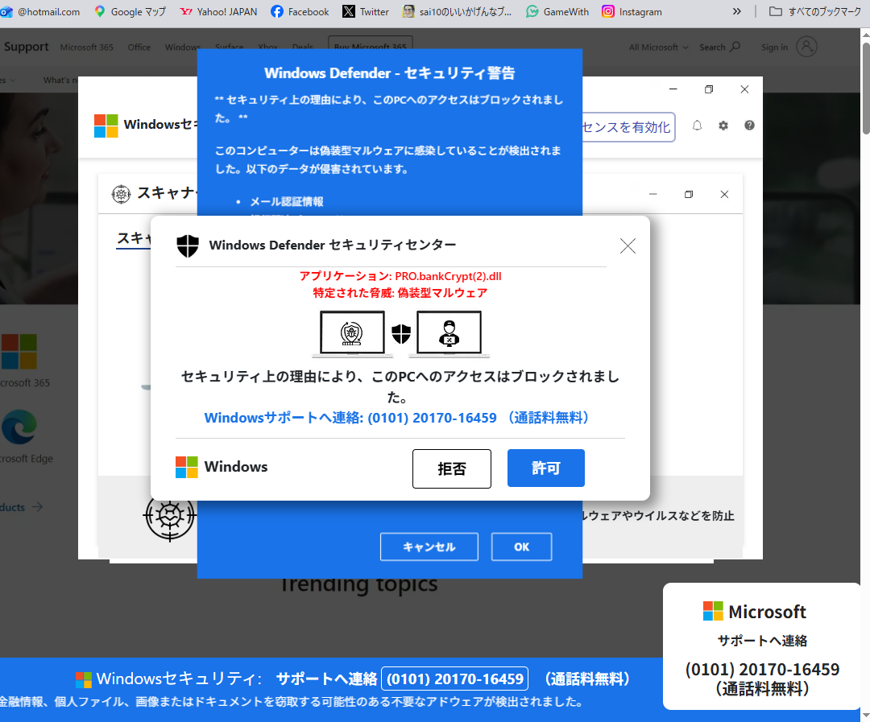Click the Windows logo in the dialog footer
Image resolution: width=870 pixels, height=722 pixels.
pyautogui.click(x=186, y=467)
